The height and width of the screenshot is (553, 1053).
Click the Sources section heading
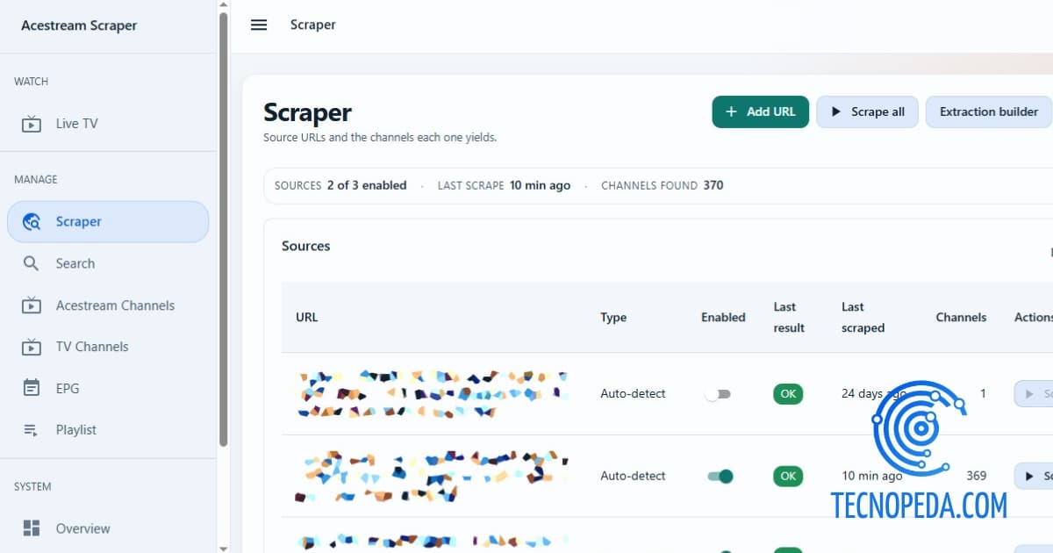tap(306, 247)
